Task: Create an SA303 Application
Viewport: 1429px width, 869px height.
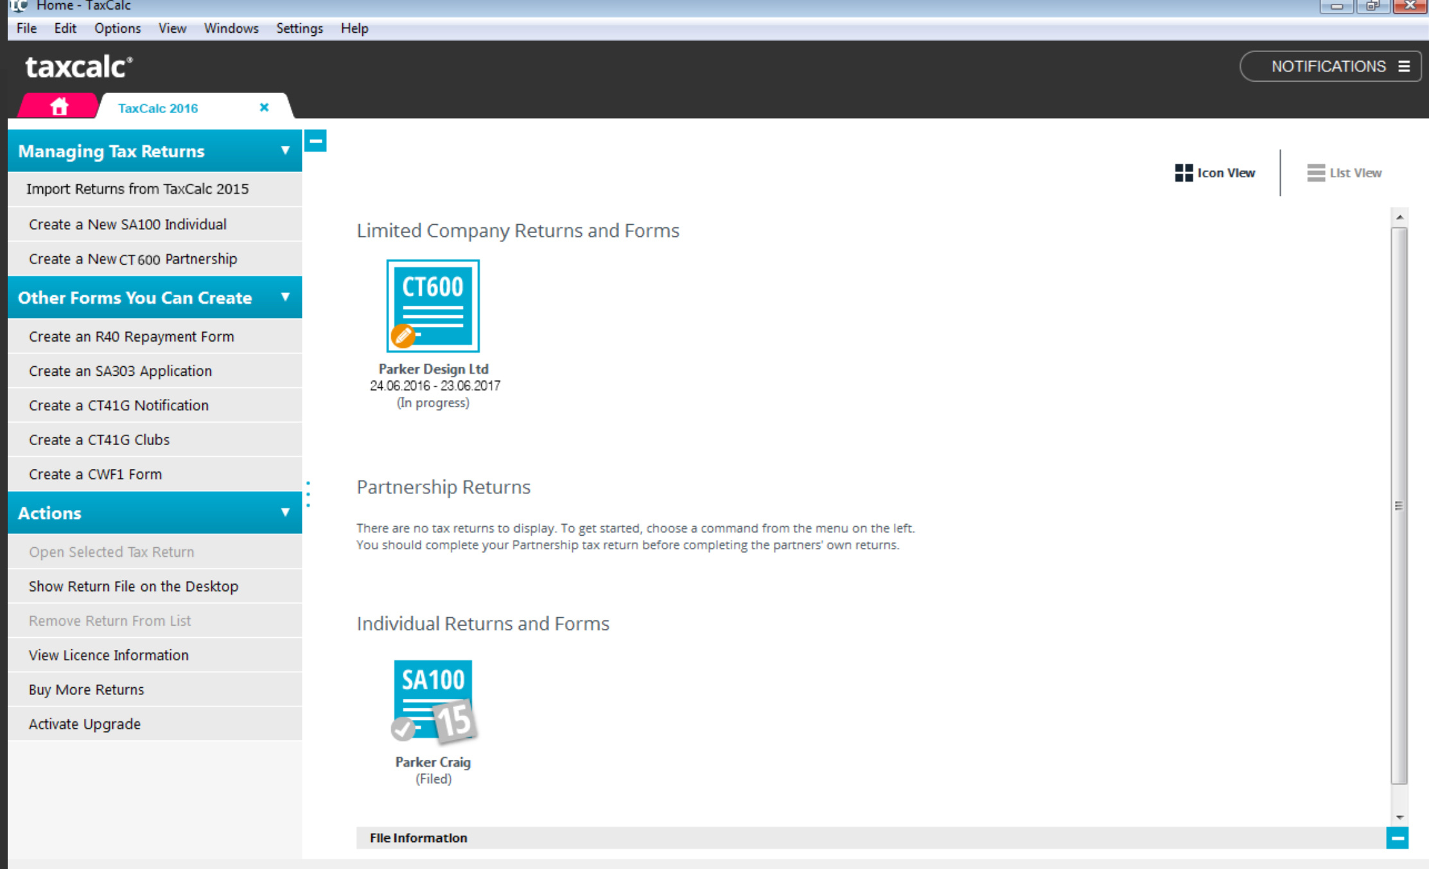Action: click(x=155, y=371)
